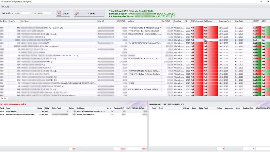Screen dimensions: 270x152
Task: Click KDVLİ TOPLAM TUTAR header in stock panel
Action: coord(137,108)
